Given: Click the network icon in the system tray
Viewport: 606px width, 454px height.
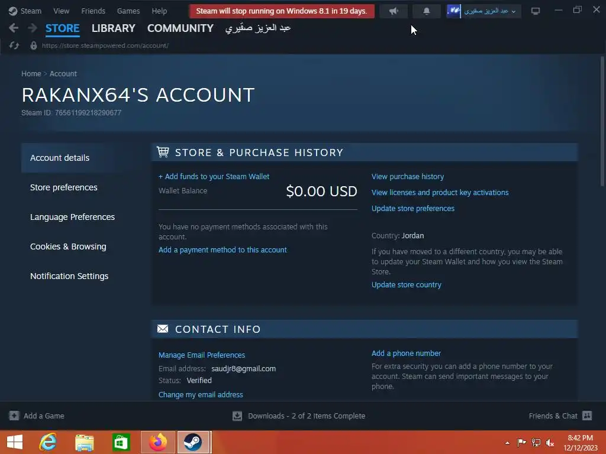Looking at the screenshot, I should (536, 442).
